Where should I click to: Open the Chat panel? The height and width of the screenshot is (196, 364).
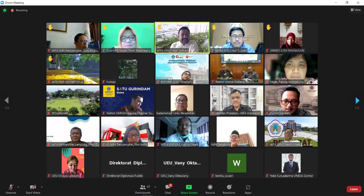pyautogui.click(x=168, y=189)
